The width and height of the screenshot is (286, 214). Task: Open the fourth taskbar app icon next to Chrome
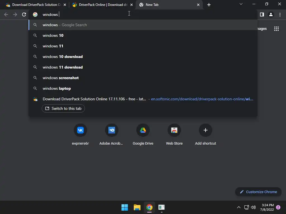[x=161, y=207]
